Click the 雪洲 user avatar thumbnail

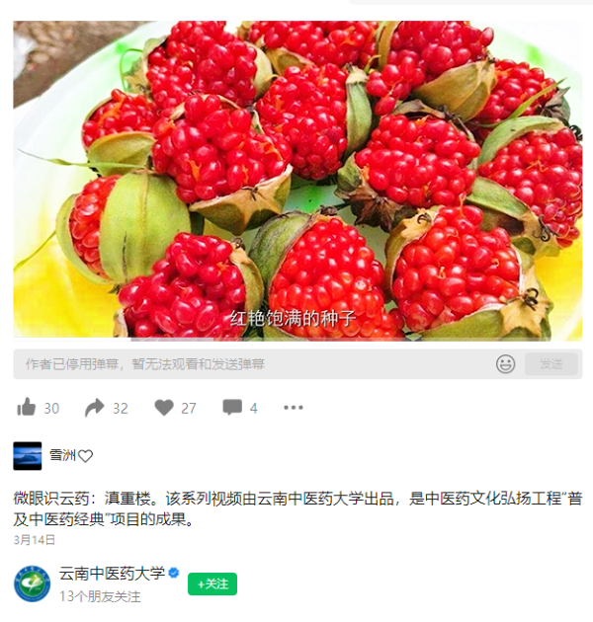(28, 456)
